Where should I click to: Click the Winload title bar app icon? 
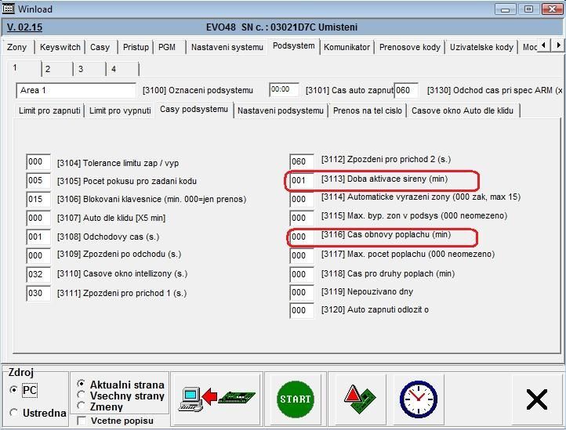point(9,9)
